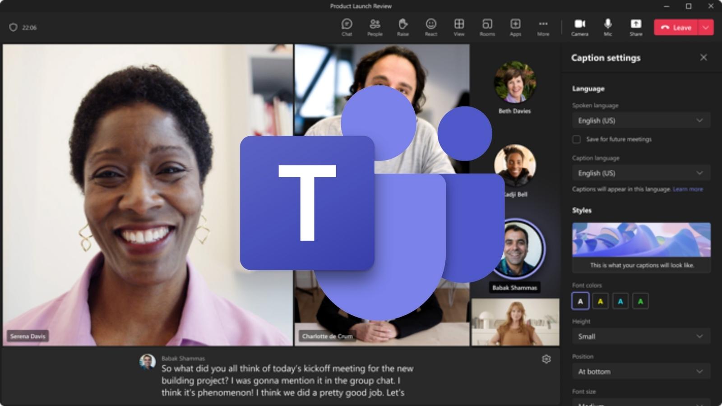The height and width of the screenshot is (406, 722).
Task: Change the meeting View layout
Action: (x=459, y=28)
